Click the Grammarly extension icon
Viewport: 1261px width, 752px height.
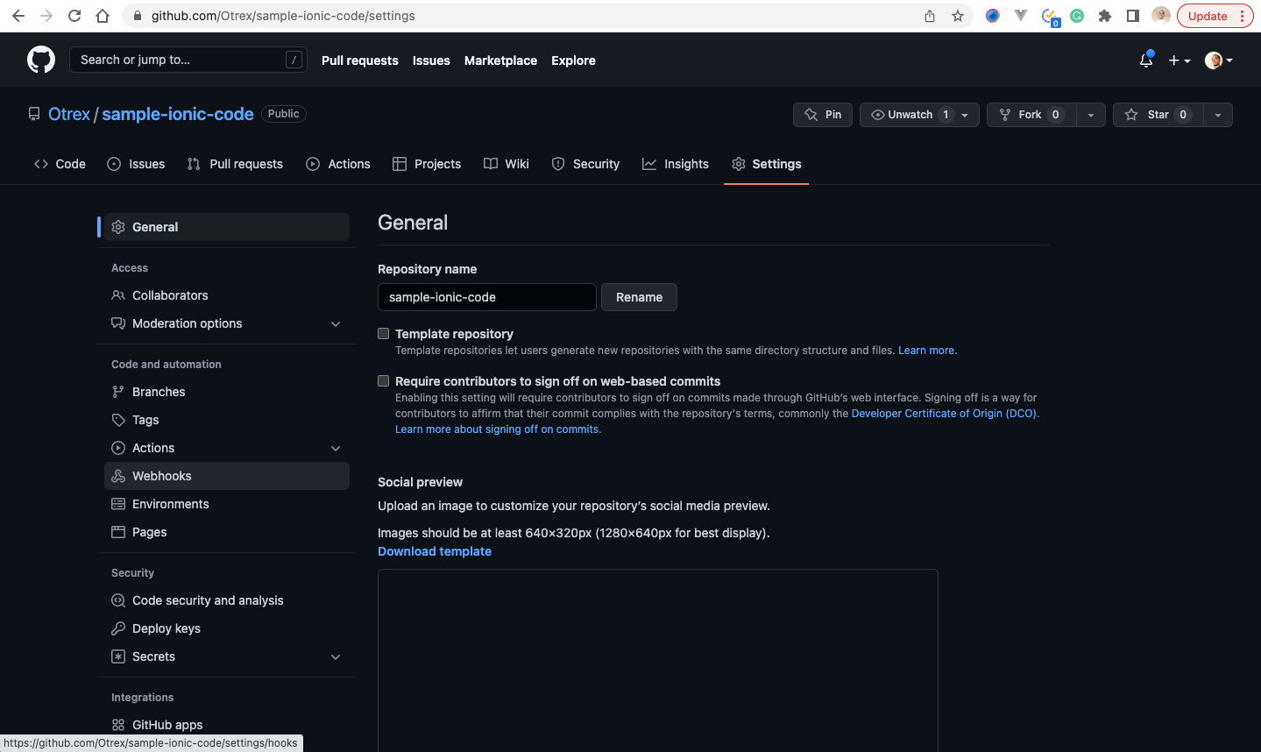[1077, 16]
